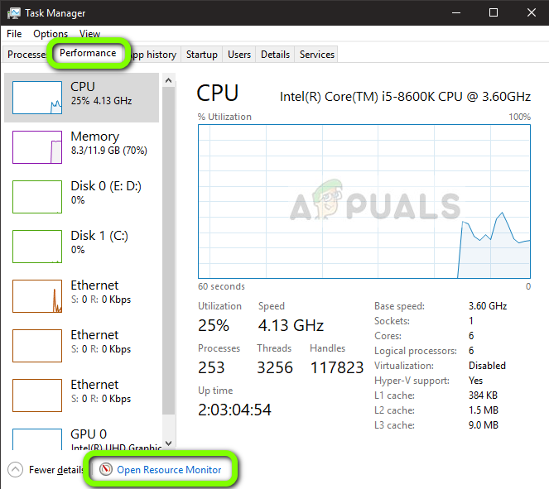
Task: Click the up time value 2:03:04:54
Action: [x=234, y=410]
